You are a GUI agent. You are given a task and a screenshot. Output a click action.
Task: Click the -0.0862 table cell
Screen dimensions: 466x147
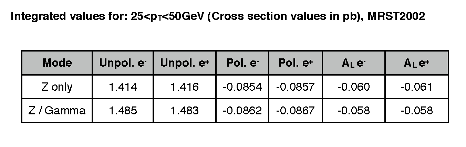[x=243, y=111]
